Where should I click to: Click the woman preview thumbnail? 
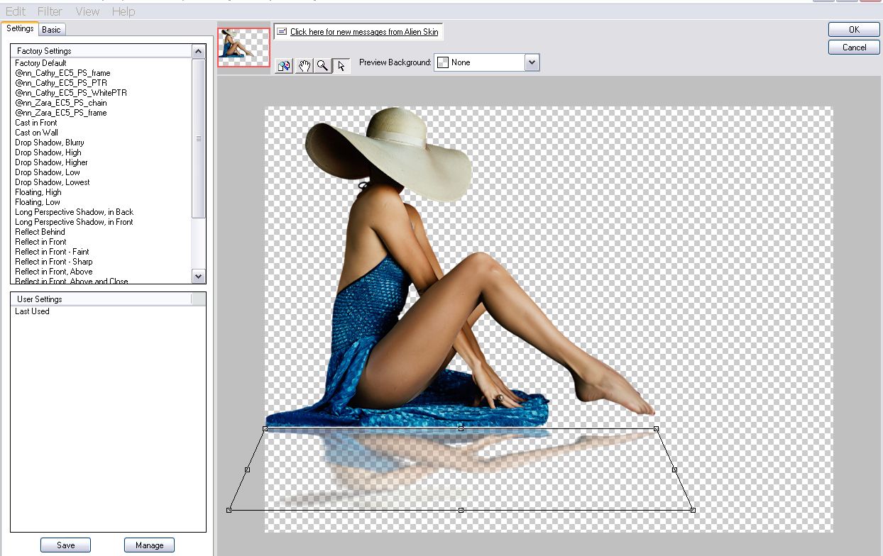coord(243,48)
